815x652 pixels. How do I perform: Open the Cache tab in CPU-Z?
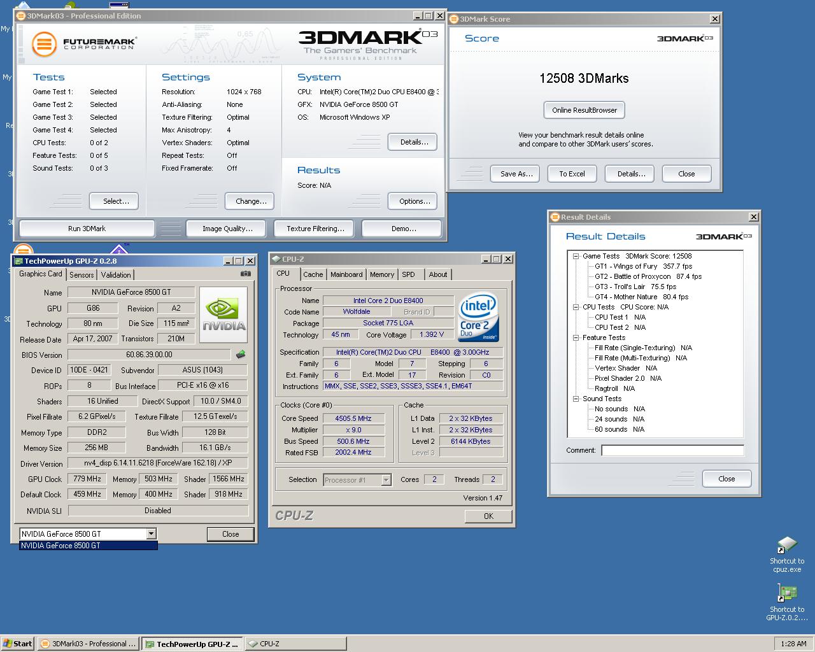[x=313, y=274]
